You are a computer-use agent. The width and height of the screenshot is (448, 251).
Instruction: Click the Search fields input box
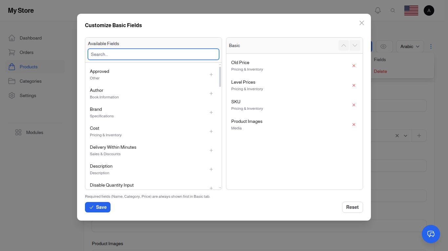tap(153, 54)
